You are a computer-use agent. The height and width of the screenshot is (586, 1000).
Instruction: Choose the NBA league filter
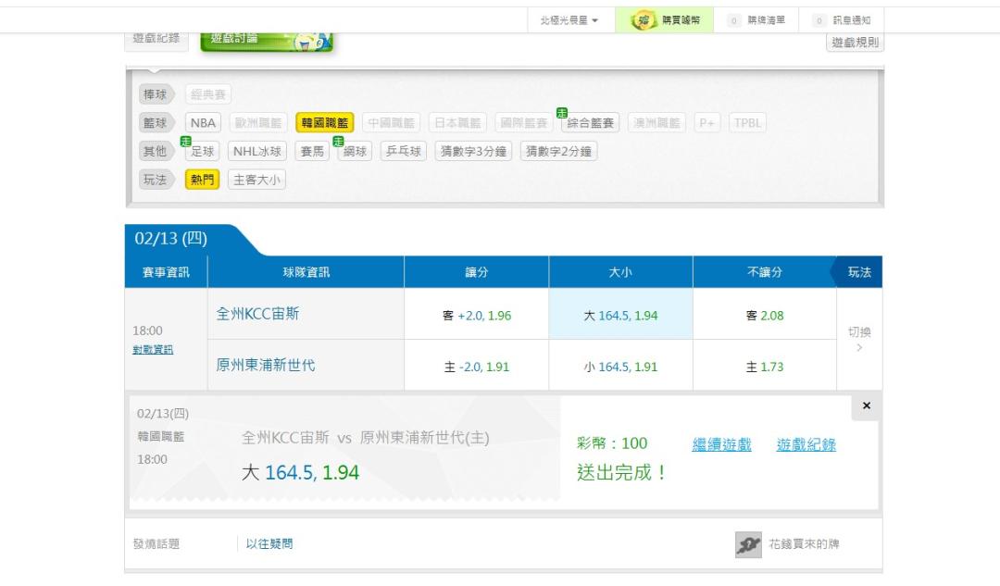point(203,122)
